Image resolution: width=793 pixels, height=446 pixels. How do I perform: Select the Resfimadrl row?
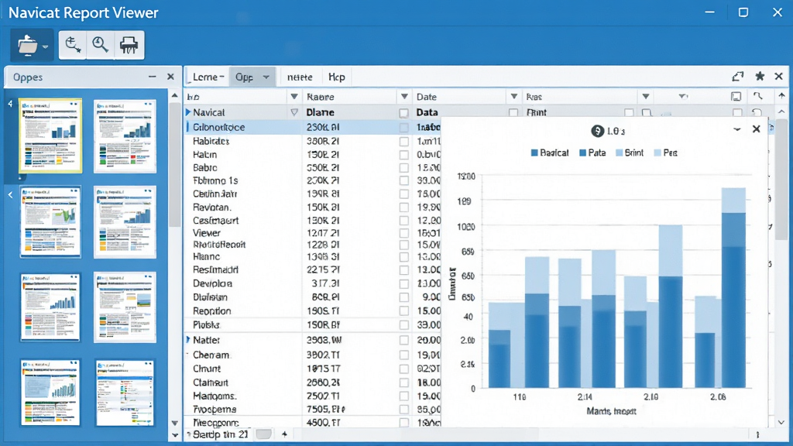(x=314, y=270)
